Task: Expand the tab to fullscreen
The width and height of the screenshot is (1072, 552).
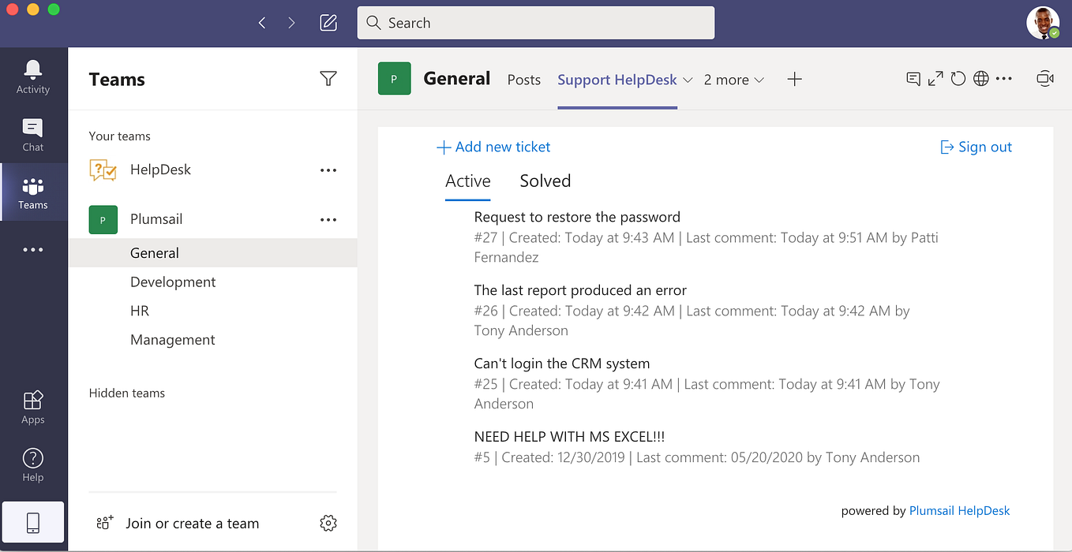Action: [935, 78]
